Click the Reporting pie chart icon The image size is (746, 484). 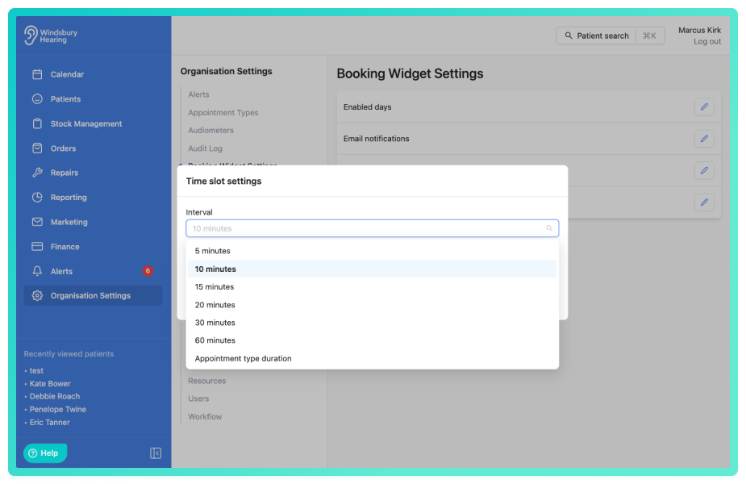[x=37, y=197]
